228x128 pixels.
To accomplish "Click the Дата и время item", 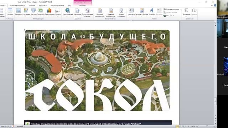I will [170, 12].
